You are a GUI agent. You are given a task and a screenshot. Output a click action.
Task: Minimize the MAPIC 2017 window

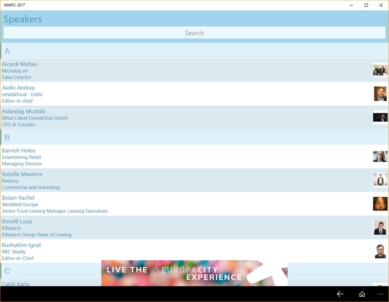pos(351,5)
